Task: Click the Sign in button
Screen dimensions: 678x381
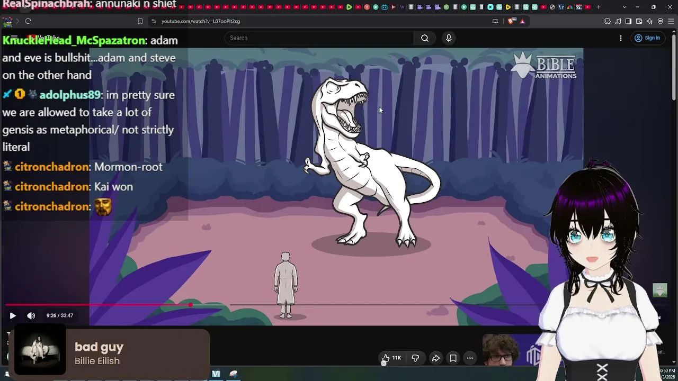Action: 647,38
